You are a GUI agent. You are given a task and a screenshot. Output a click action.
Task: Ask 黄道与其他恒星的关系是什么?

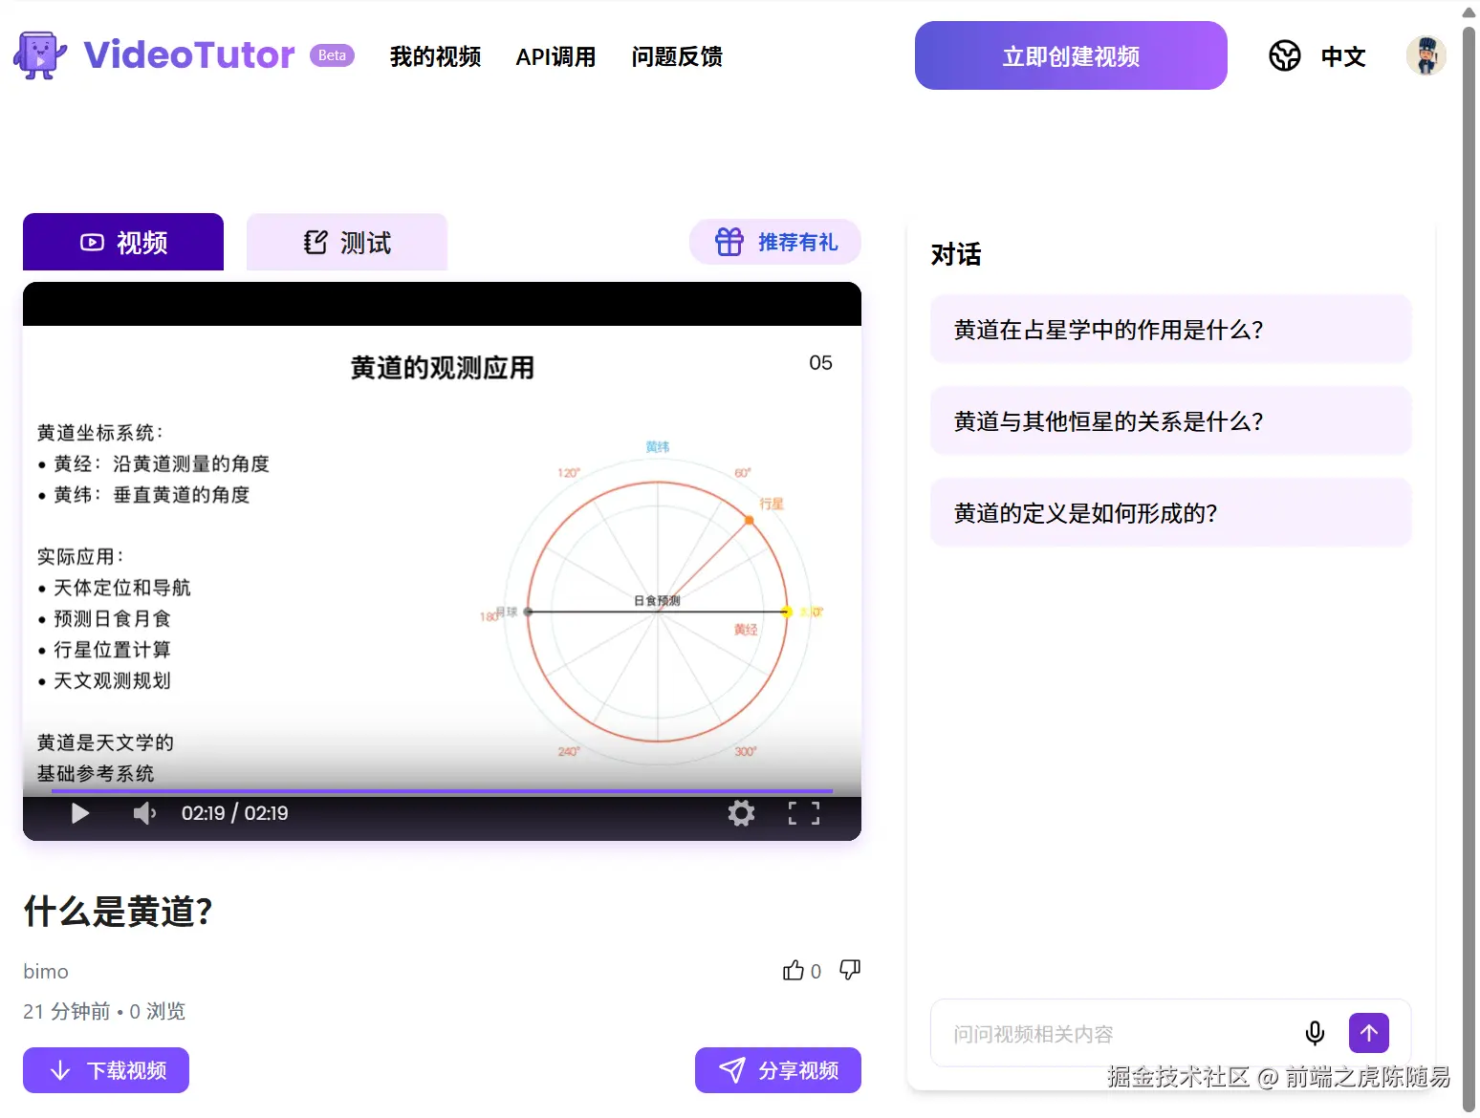pos(1170,421)
